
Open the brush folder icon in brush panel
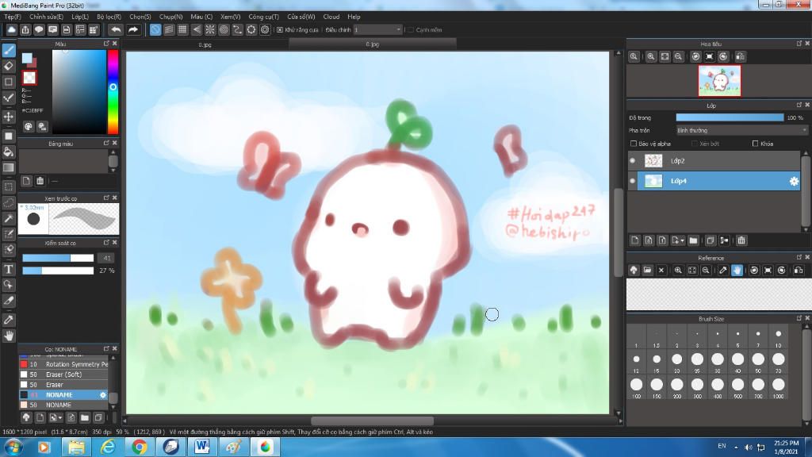click(84, 417)
